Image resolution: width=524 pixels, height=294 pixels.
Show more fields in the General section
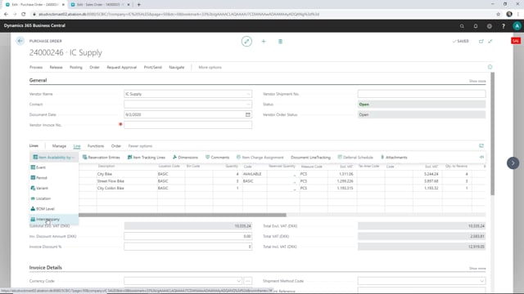[x=477, y=81]
